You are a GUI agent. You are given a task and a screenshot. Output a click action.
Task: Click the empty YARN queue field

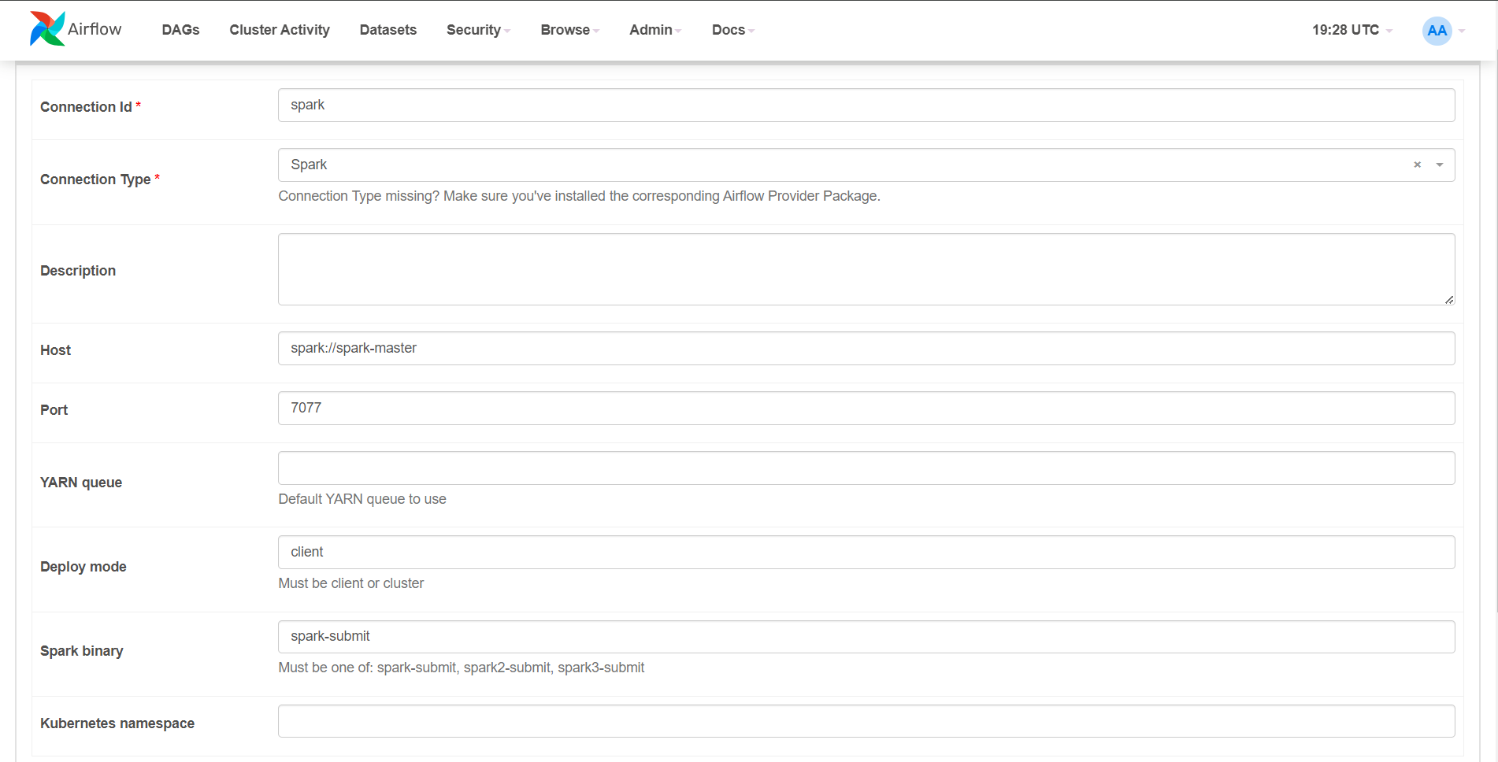(866, 468)
